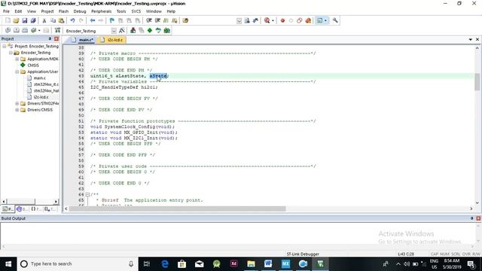Open Manage Project Items icon
Image resolution: width=482 pixels, height=271 pixels.
tap(133, 30)
